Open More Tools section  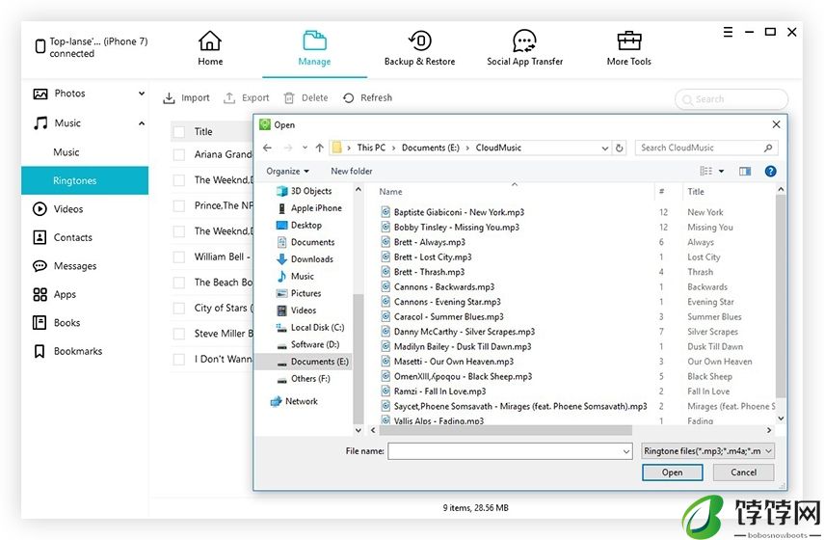point(628,48)
